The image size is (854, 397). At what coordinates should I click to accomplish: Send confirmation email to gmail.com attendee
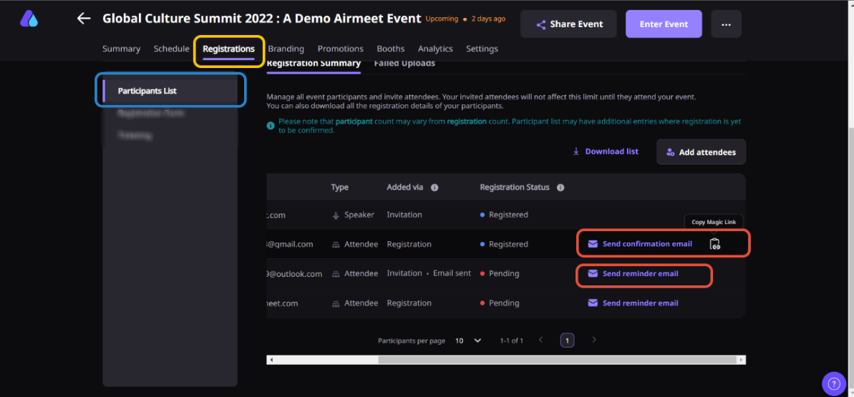click(x=640, y=244)
